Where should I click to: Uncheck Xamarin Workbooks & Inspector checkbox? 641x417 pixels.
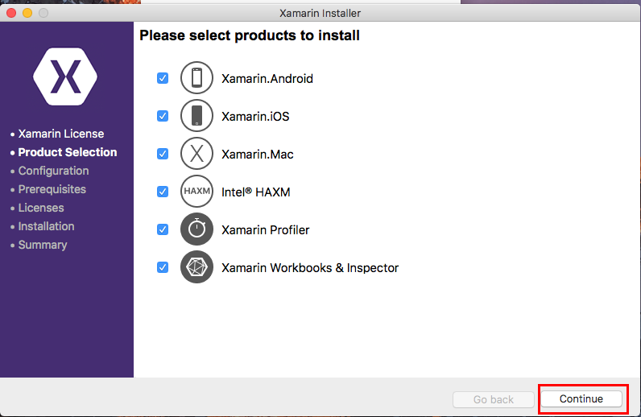pyautogui.click(x=163, y=267)
